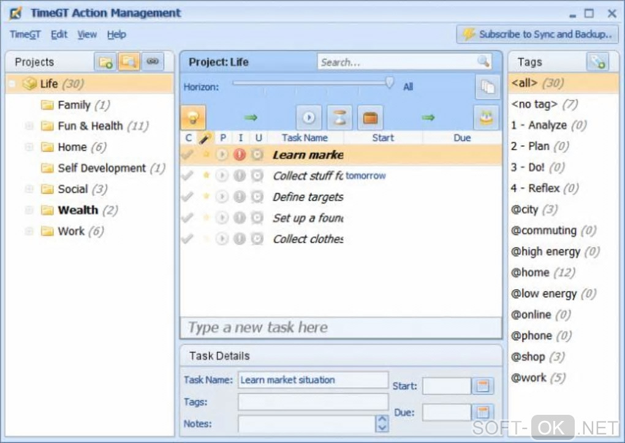The width and height of the screenshot is (625, 443).
Task: Click the pencil column header icon
Action: (205, 138)
